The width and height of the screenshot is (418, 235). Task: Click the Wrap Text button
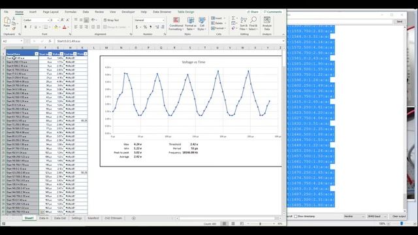click(x=112, y=20)
